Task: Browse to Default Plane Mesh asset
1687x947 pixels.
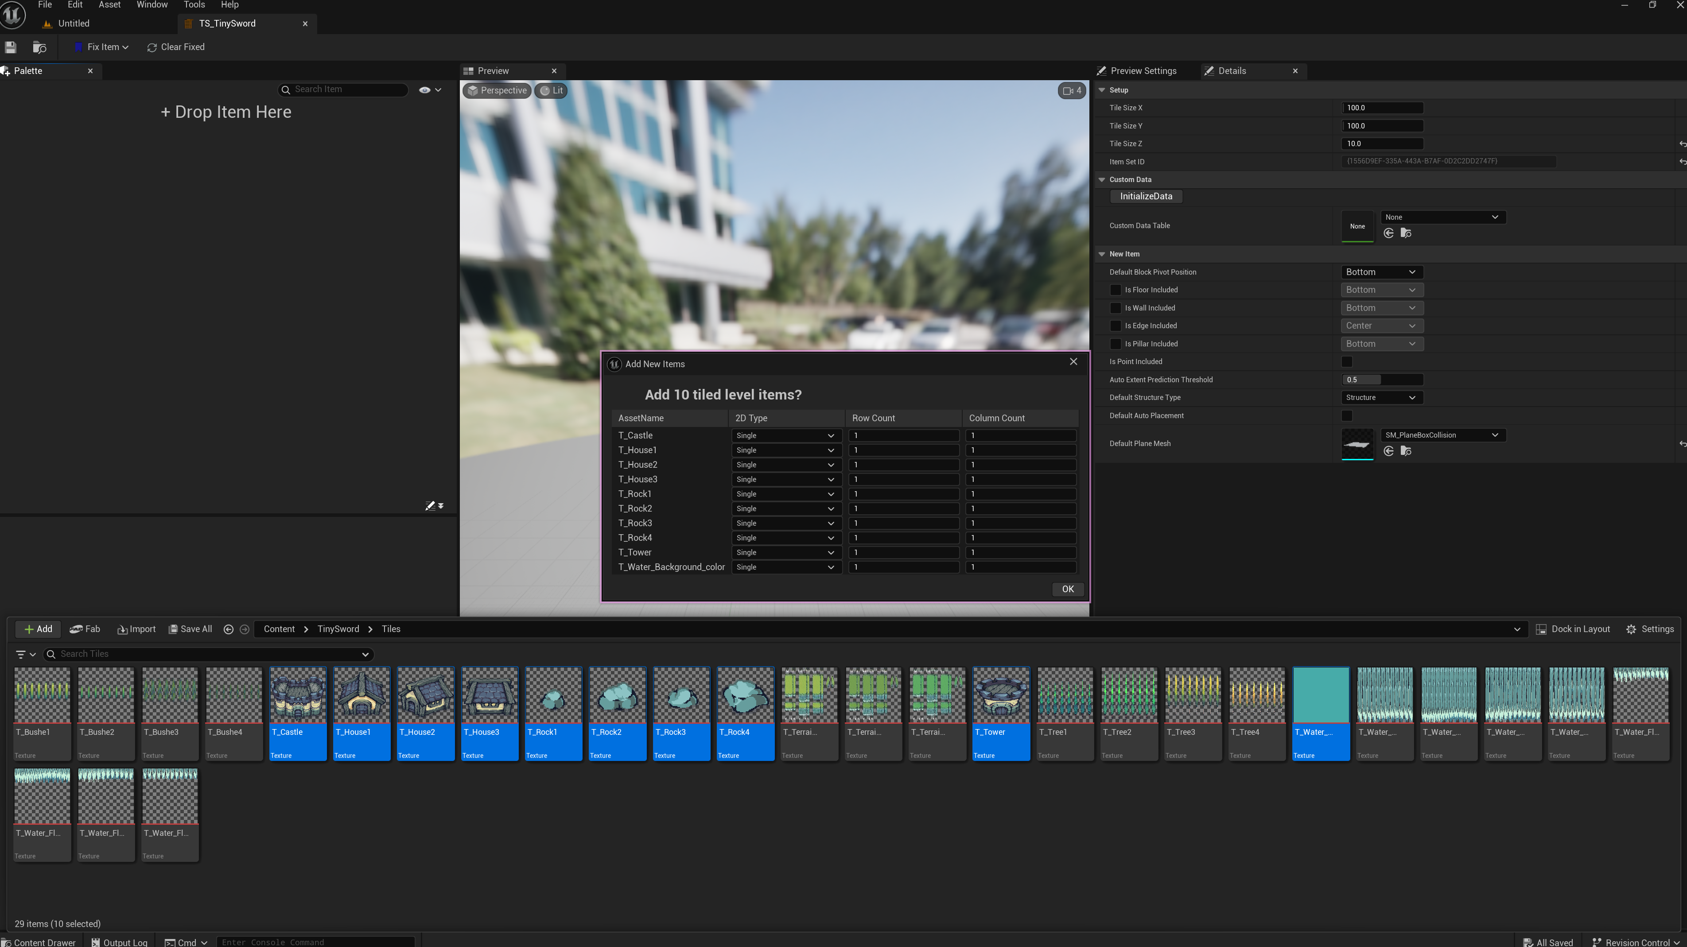Action: [x=1405, y=451]
